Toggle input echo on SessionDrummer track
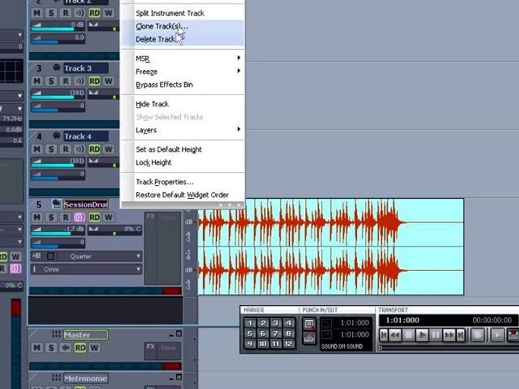 click(x=79, y=217)
